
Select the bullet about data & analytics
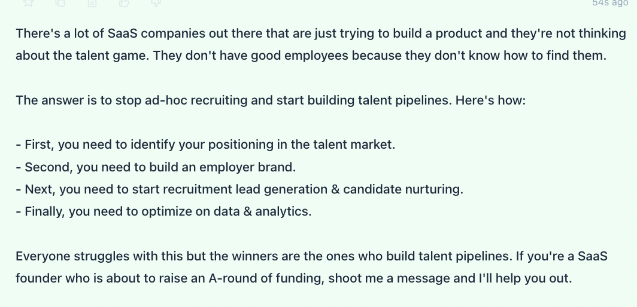[x=163, y=211]
